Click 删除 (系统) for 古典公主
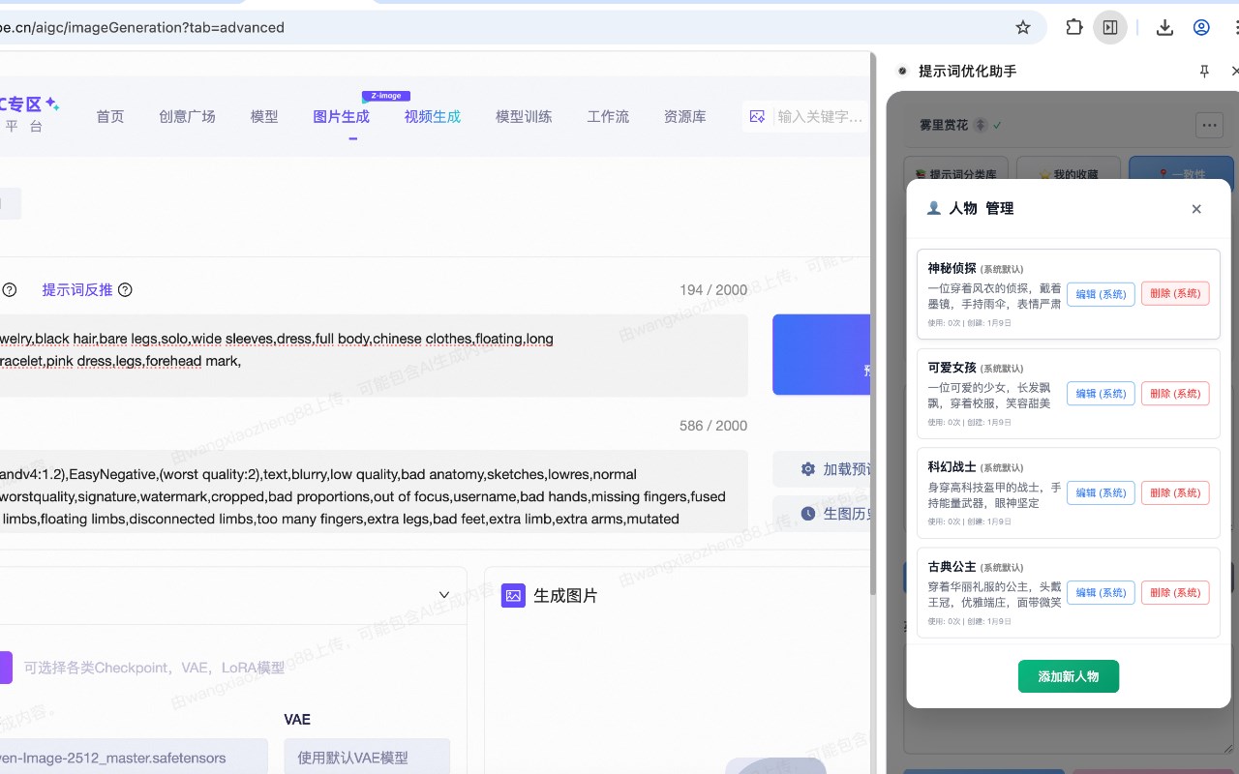This screenshot has height=774, width=1239. coord(1175,592)
